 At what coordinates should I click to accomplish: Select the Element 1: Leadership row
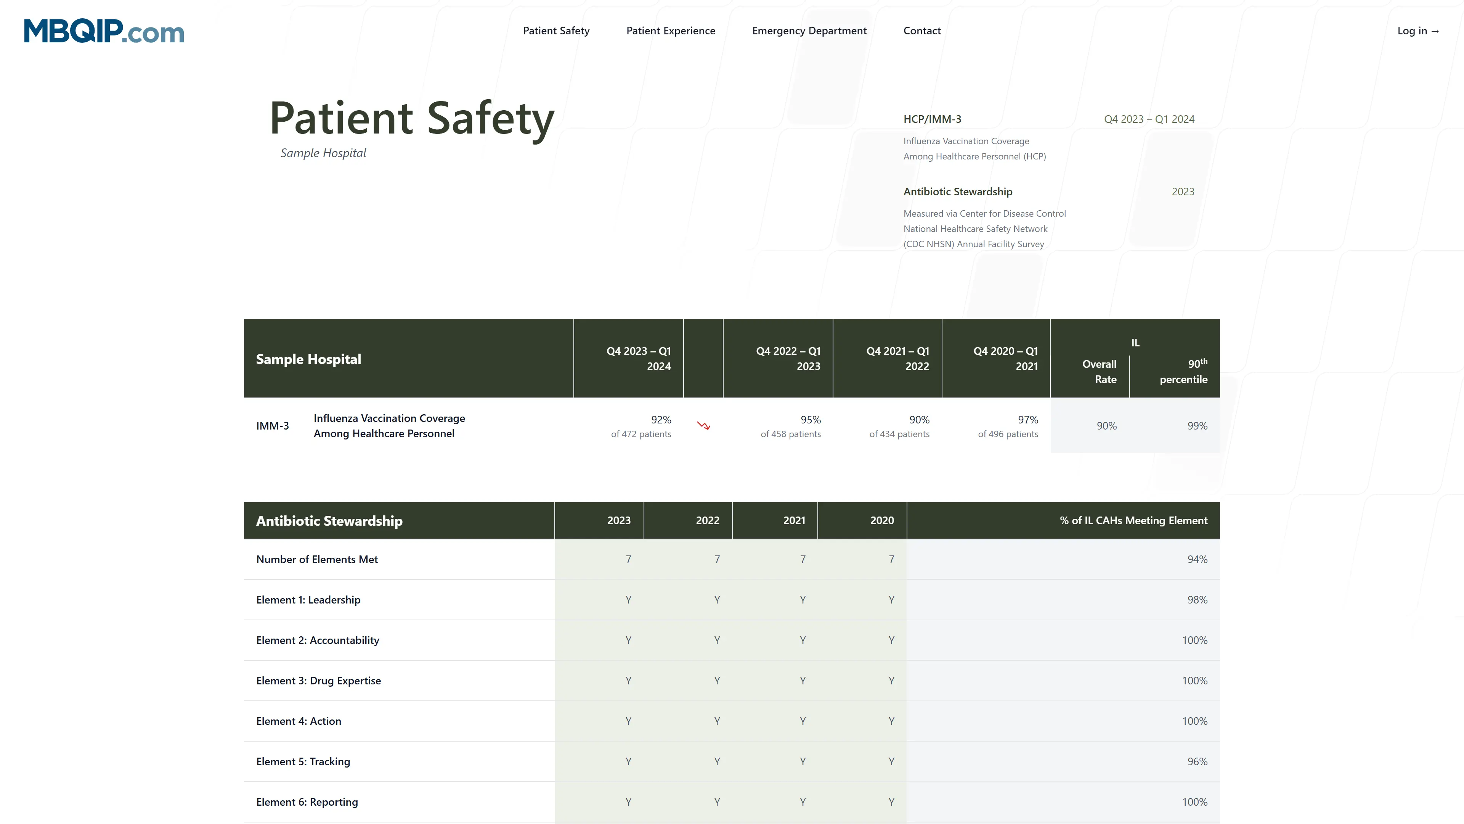[308, 599]
